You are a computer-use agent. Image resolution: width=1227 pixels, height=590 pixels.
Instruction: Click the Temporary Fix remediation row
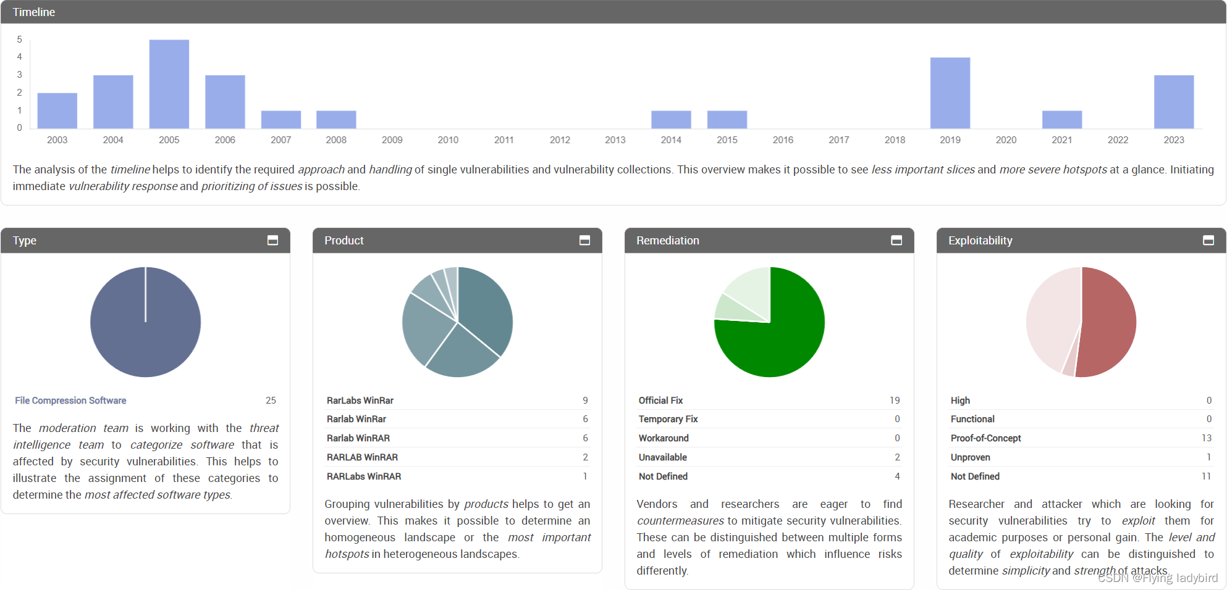769,419
